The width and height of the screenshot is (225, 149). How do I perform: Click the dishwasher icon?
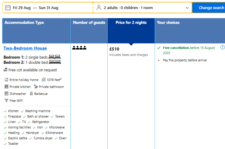(6, 94)
